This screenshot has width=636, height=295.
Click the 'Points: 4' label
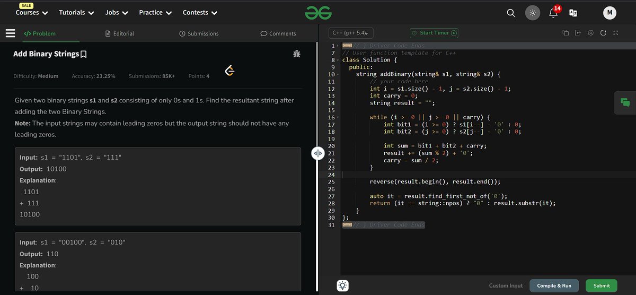coord(199,76)
